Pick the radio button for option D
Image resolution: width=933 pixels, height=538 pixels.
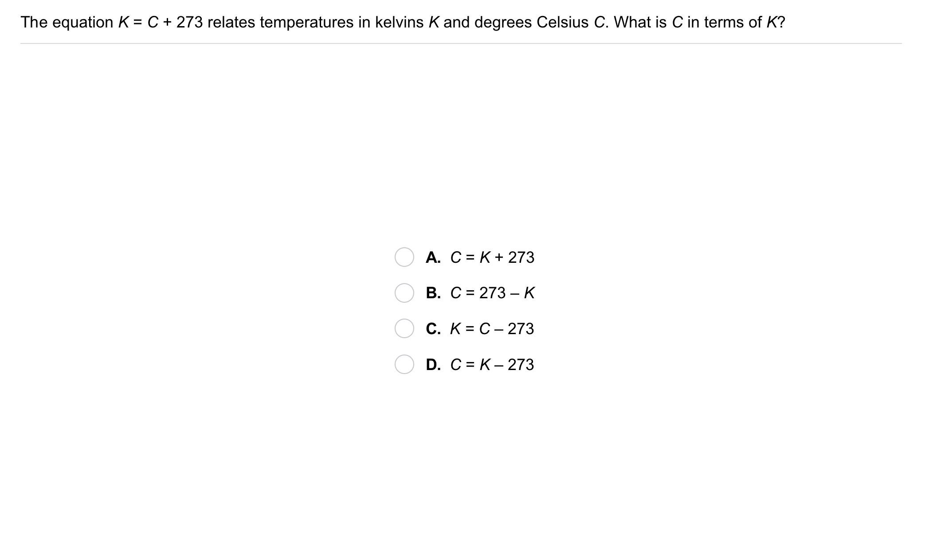pos(404,364)
